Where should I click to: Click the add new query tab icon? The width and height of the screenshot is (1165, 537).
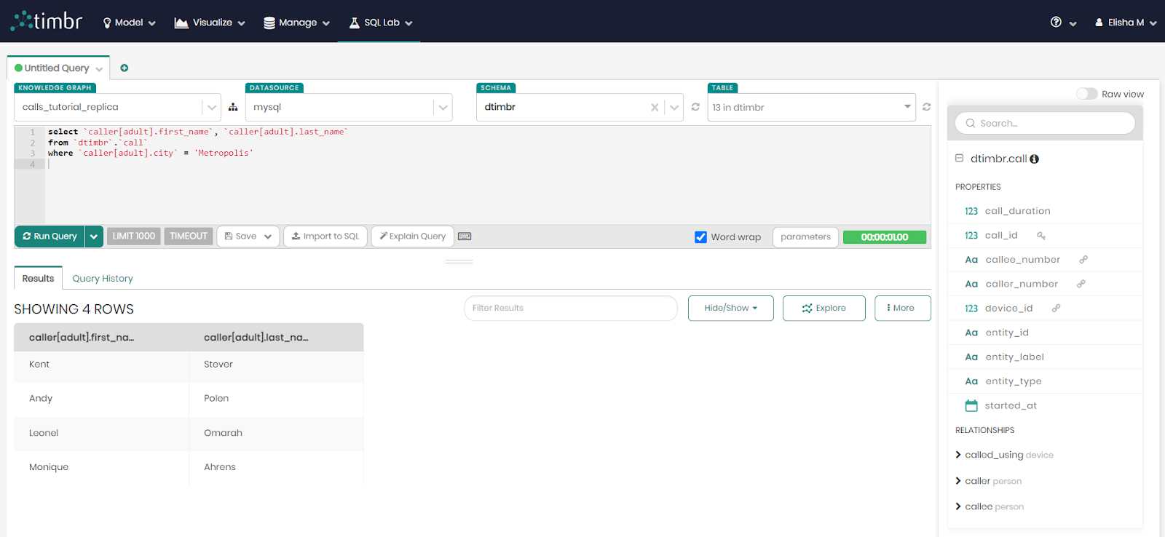tap(125, 68)
